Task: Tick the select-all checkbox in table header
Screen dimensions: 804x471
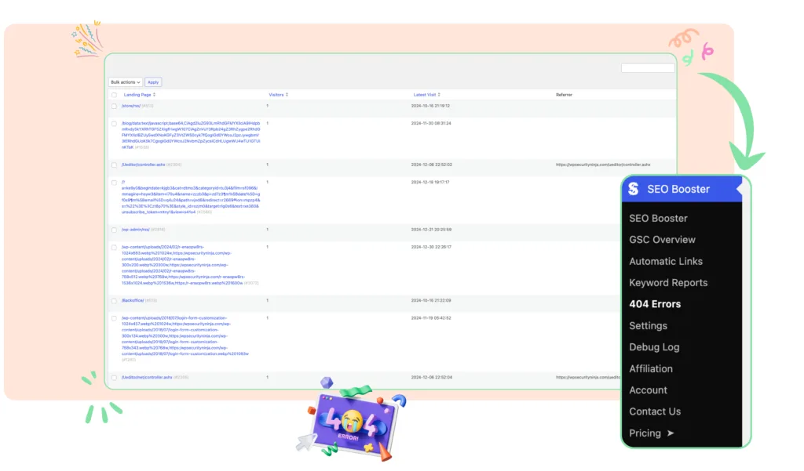Action: click(115, 95)
